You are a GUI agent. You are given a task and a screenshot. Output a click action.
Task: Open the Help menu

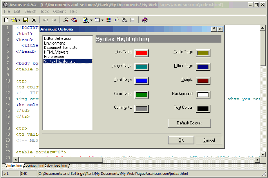pos(74,11)
